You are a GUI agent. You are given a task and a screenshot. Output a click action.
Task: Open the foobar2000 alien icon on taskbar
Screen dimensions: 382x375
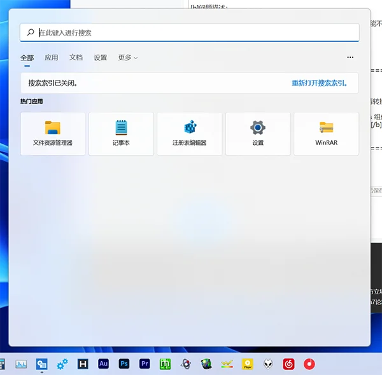click(x=268, y=364)
